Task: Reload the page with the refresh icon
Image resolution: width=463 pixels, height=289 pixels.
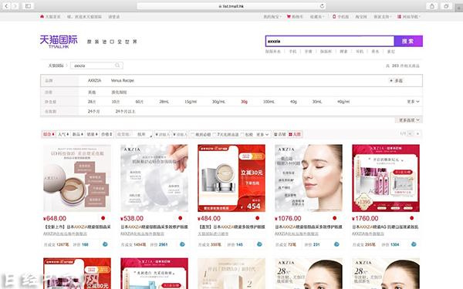Action: pyautogui.click(x=322, y=6)
